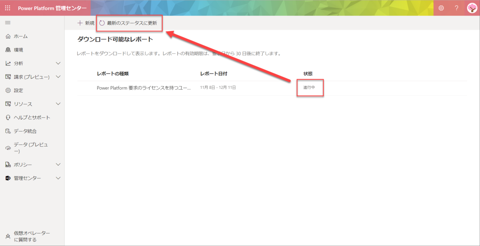Click 仮想オペレーターに質問する link
This screenshot has width=480, height=246.
coord(32,236)
